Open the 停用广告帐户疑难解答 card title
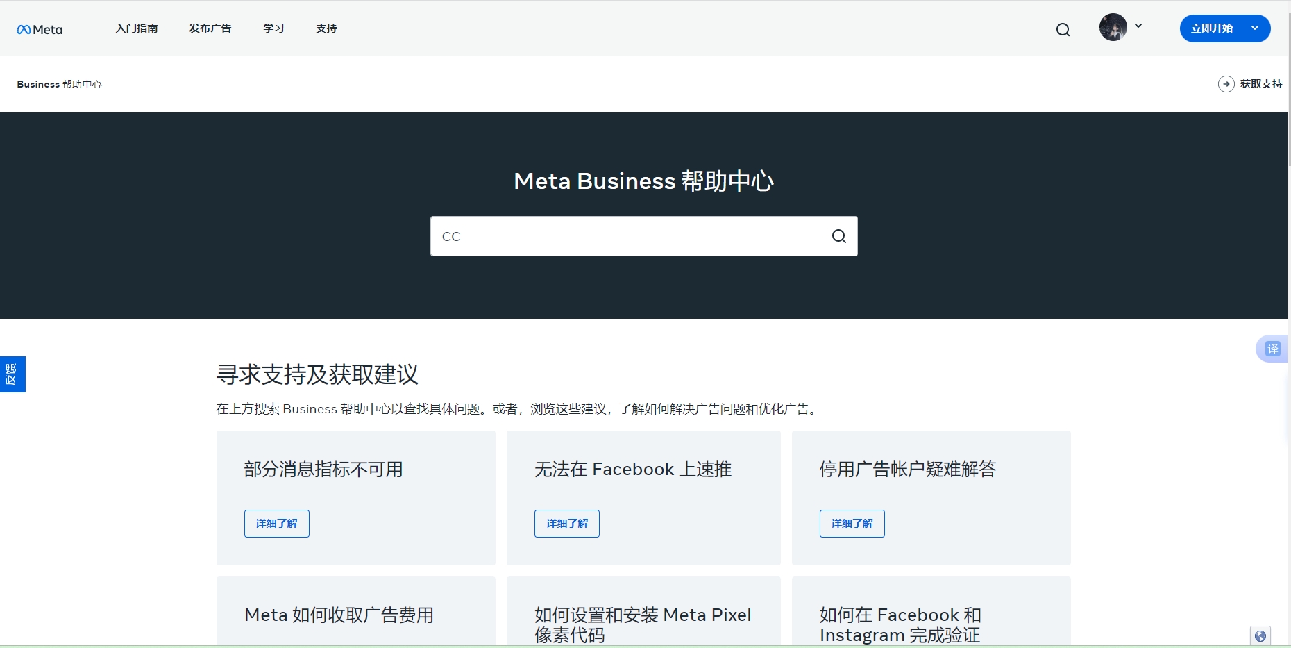This screenshot has height=648, width=1291. (x=908, y=470)
